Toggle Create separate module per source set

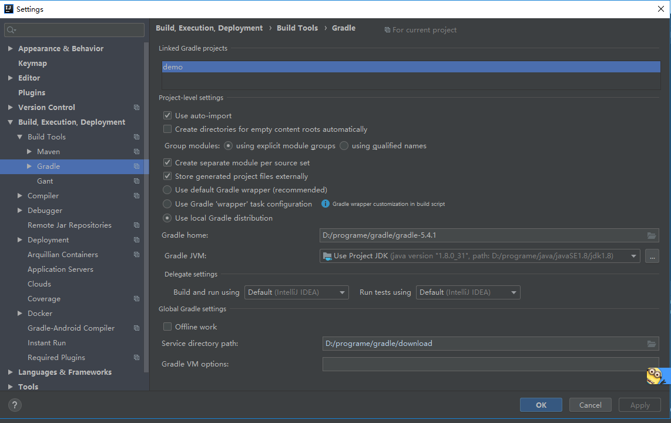click(x=167, y=162)
